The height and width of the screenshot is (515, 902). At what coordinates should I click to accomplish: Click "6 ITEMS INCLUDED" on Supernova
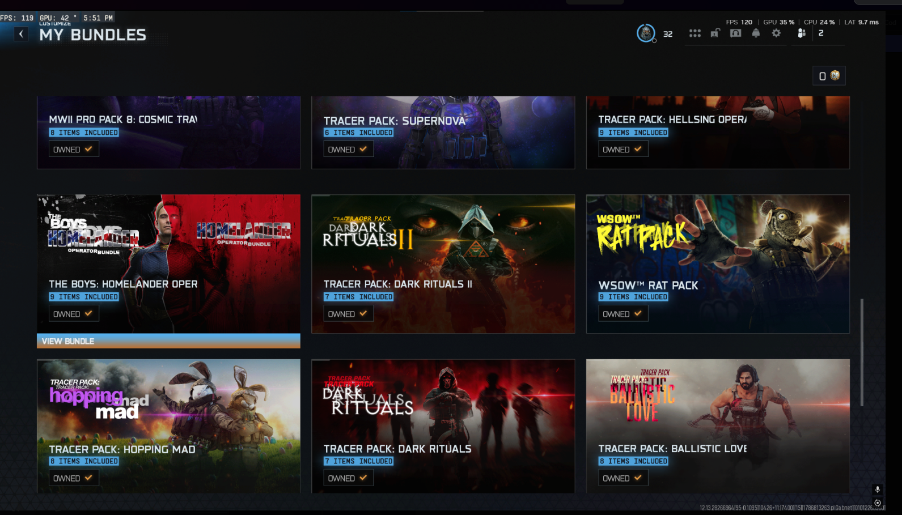click(359, 133)
